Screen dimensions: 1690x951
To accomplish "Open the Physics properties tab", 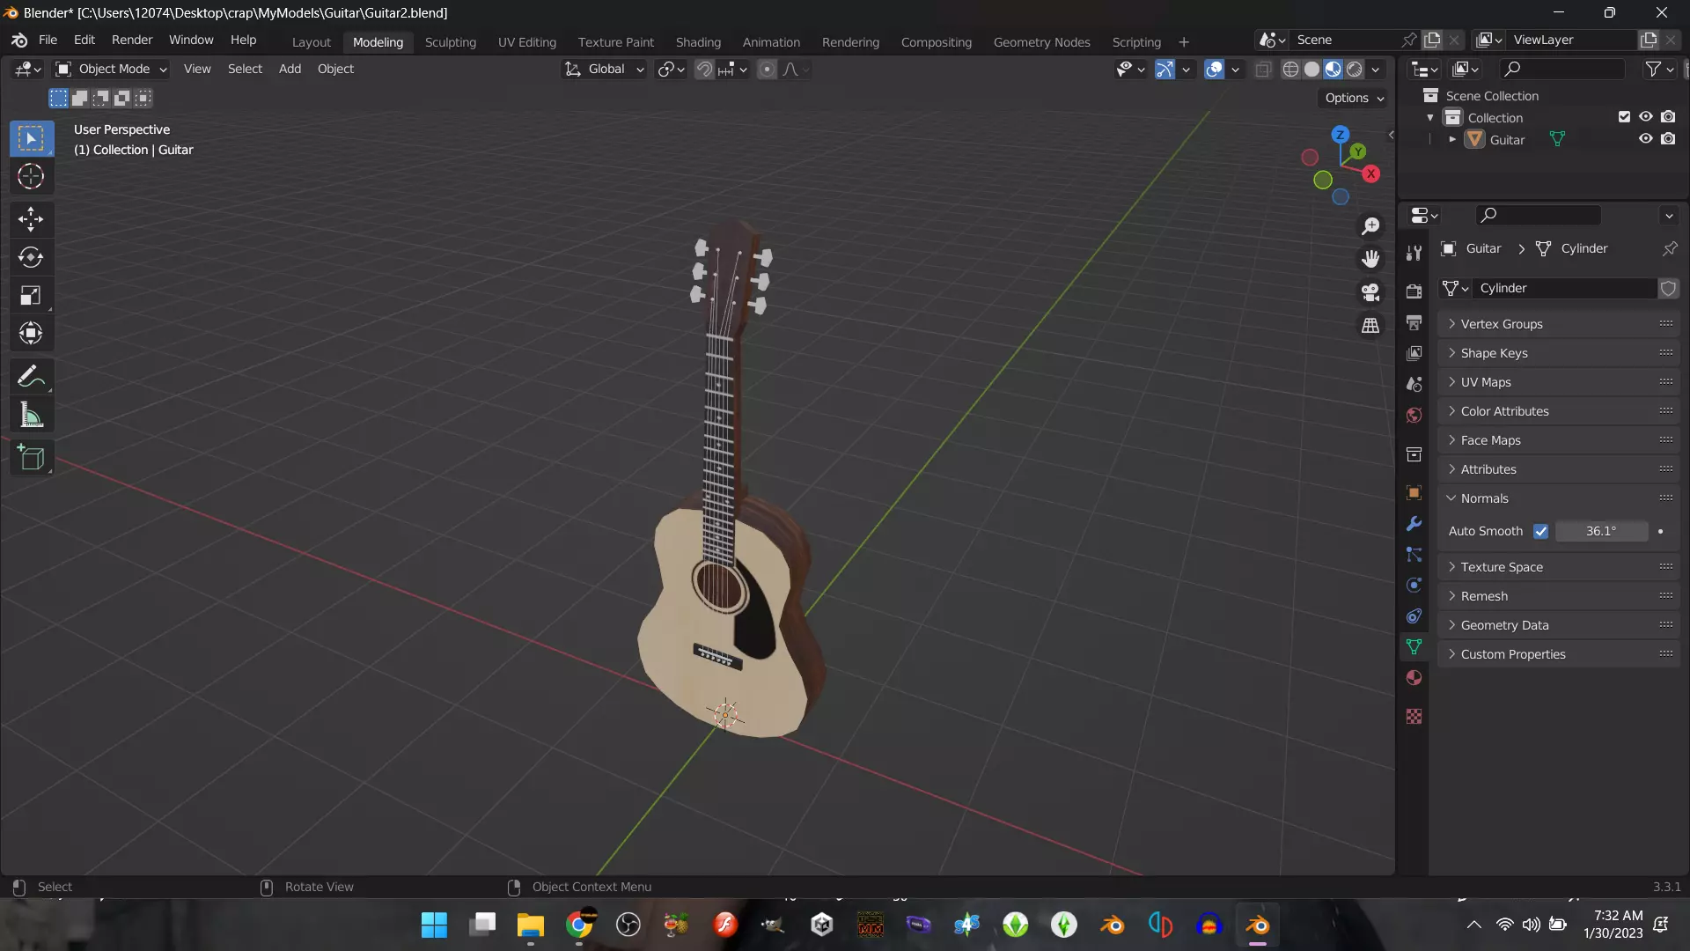I will tap(1414, 585).
